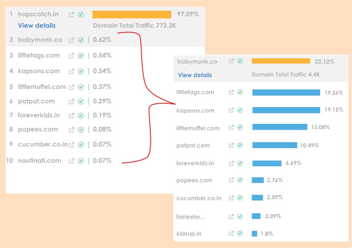Click check icon in left foreverkidz.in row
Image resolution: width=352 pixels, height=248 pixels.
pyautogui.click(x=81, y=116)
